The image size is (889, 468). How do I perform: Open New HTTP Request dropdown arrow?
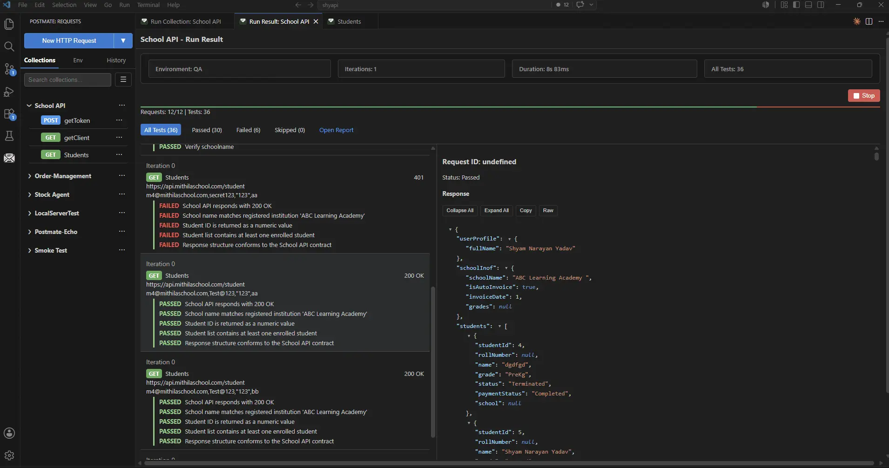click(123, 40)
